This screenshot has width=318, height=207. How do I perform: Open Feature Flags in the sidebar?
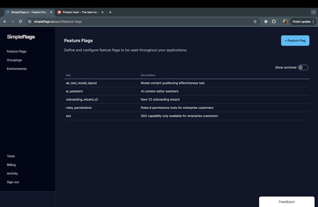(x=17, y=51)
